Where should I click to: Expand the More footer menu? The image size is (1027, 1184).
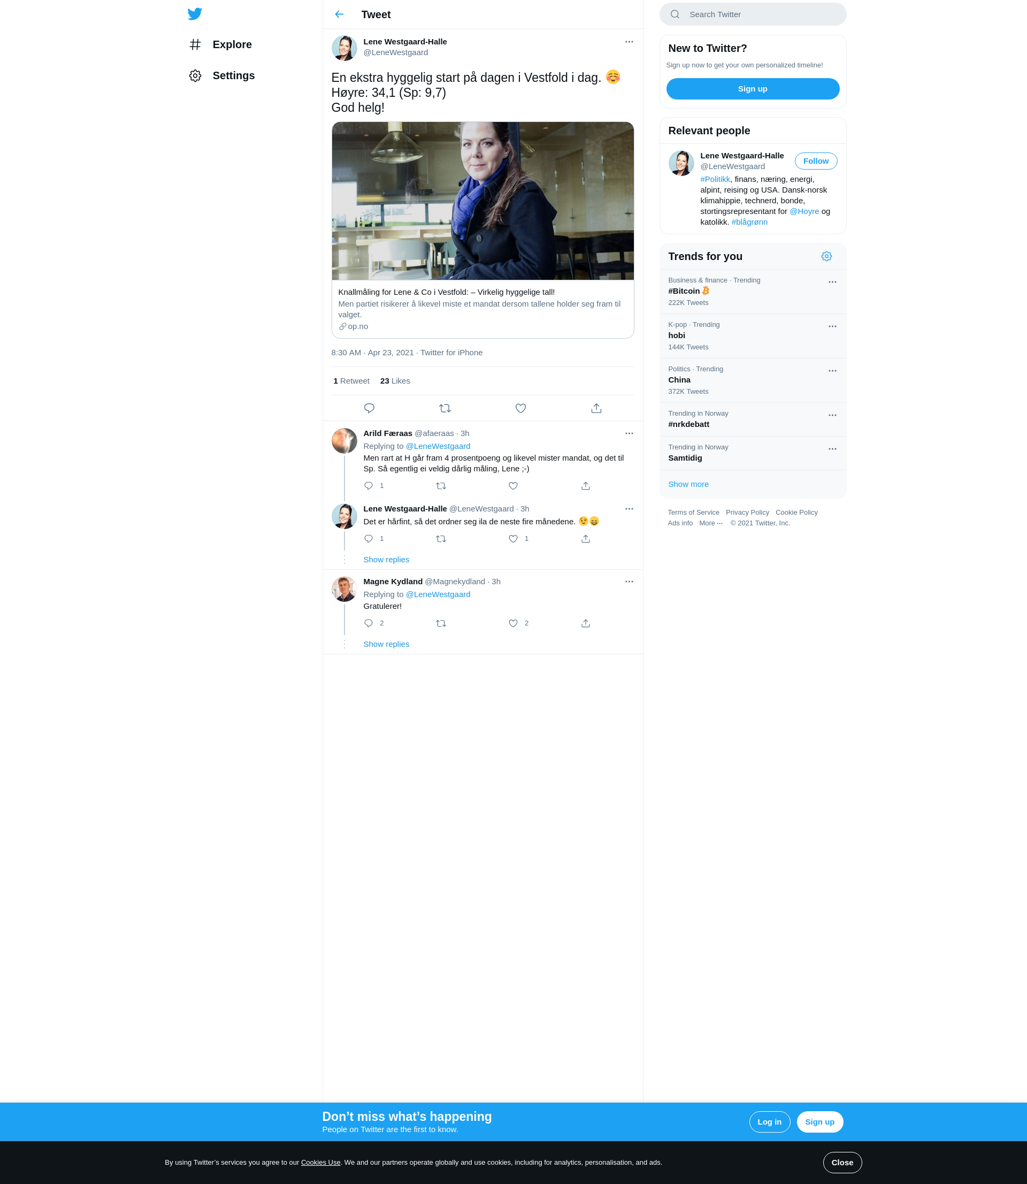[711, 523]
